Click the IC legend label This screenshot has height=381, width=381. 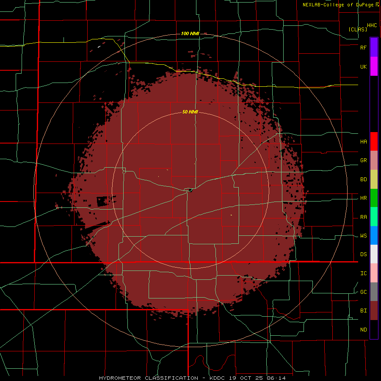364,273
